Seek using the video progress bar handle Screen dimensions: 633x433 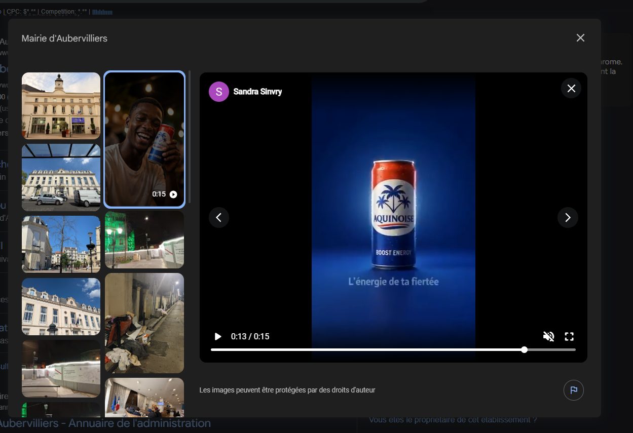point(524,349)
